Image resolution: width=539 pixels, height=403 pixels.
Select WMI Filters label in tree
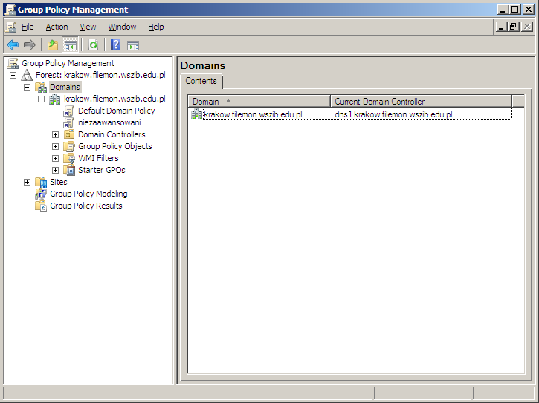[x=98, y=158]
